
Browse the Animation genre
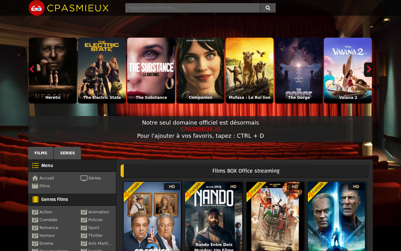click(x=99, y=212)
